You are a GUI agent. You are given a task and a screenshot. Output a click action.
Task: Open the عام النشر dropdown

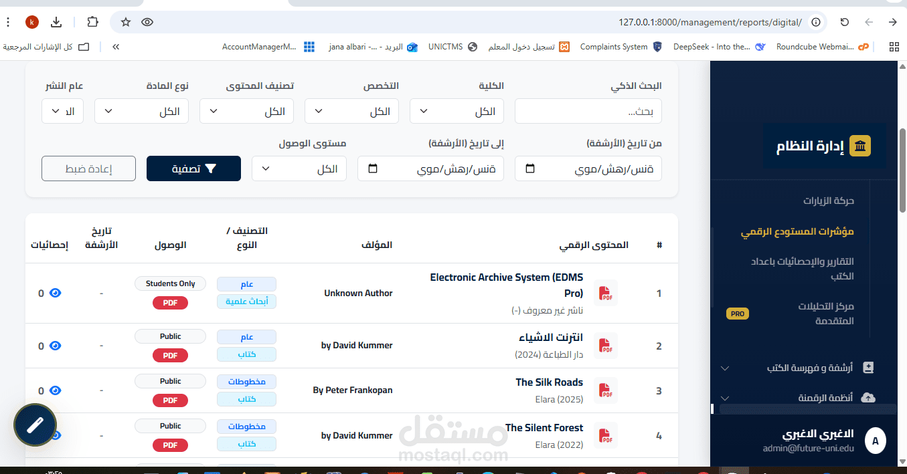point(62,111)
